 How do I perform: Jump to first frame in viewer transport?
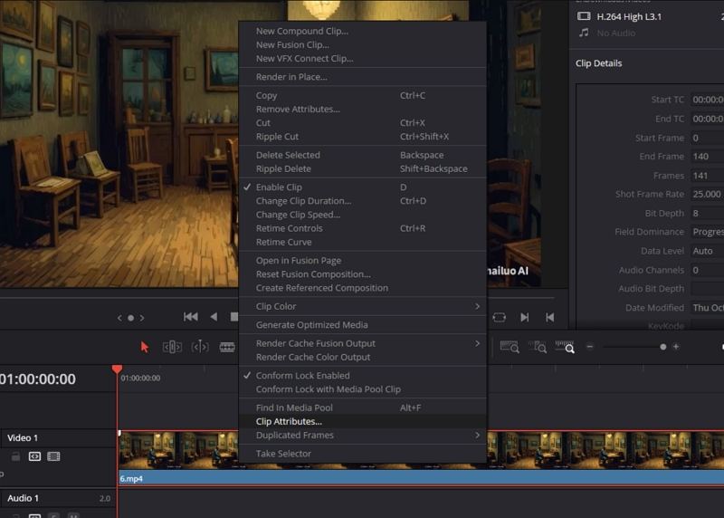191,317
